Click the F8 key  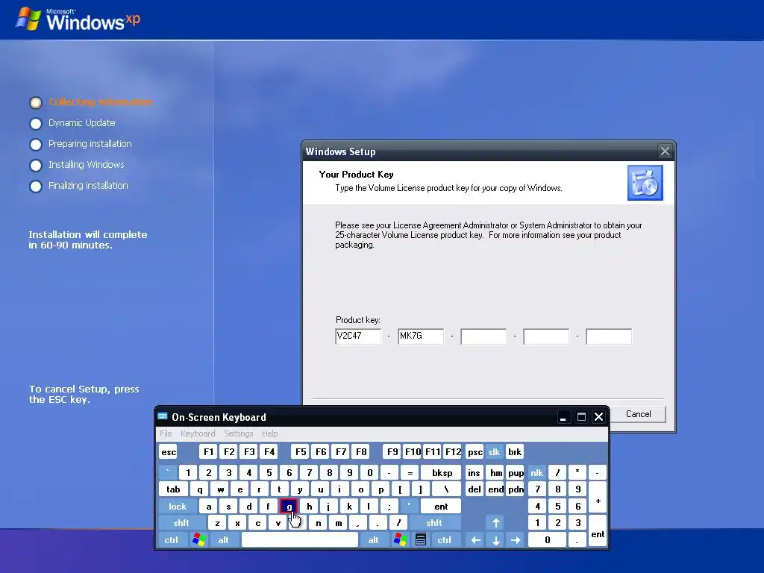coord(361,451)
